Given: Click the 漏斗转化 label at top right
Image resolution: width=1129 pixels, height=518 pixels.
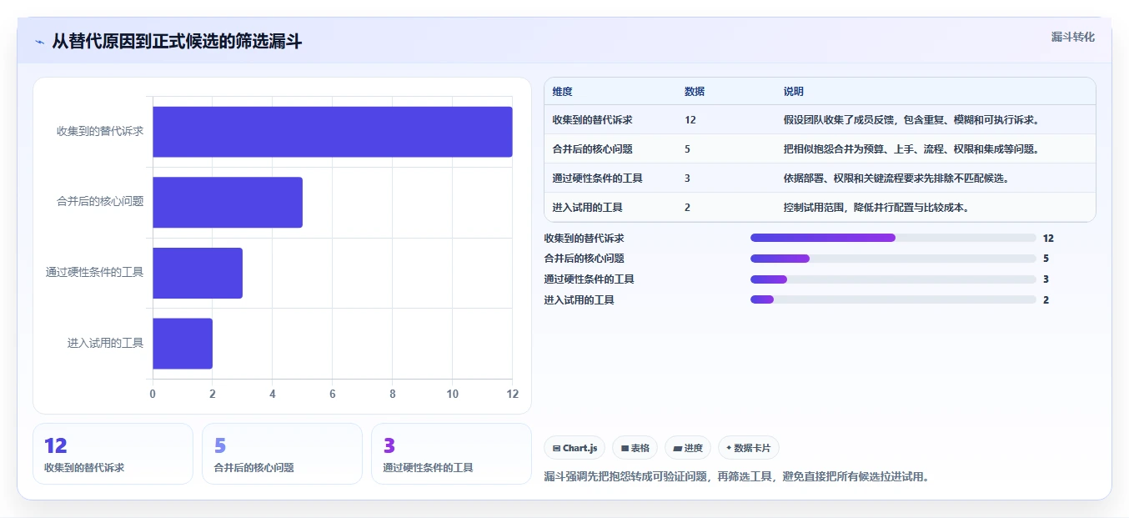Looking at the screenshot, I should coord(1072,38).
